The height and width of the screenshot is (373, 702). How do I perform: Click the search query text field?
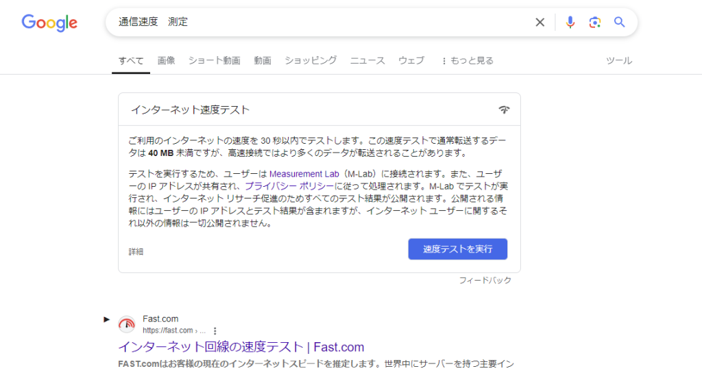point(322,22)
